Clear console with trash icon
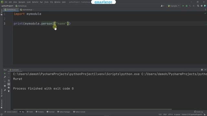 coord(9,91)
